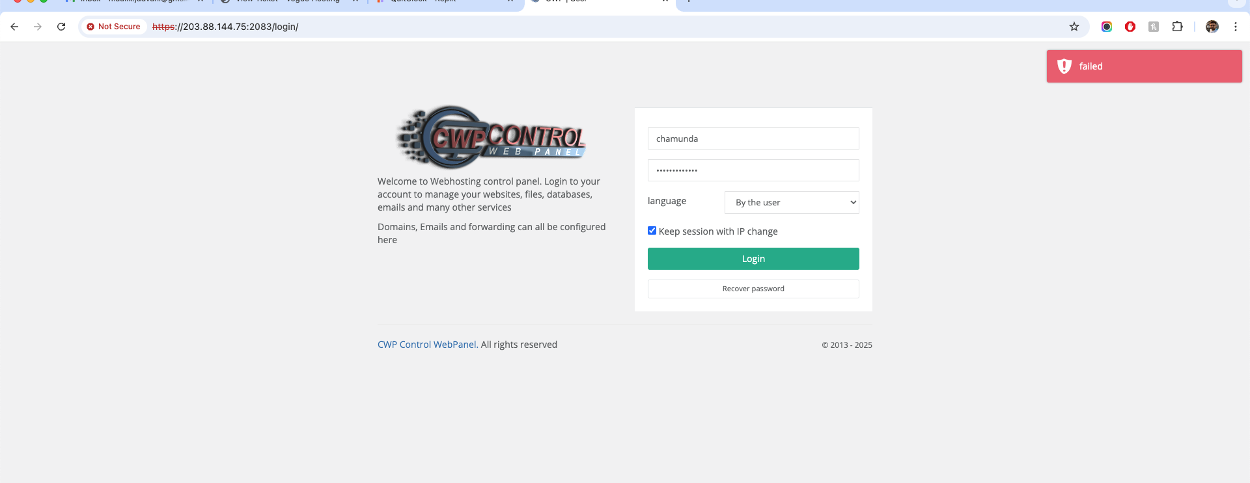Click the language label text
This screenshot has width=1250, height=483.
click(x=667, y=201)
